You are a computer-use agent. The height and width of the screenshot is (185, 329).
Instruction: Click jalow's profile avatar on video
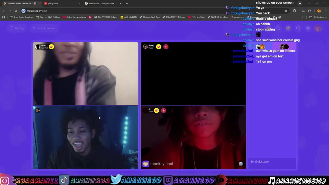click(x=38, y=47)
